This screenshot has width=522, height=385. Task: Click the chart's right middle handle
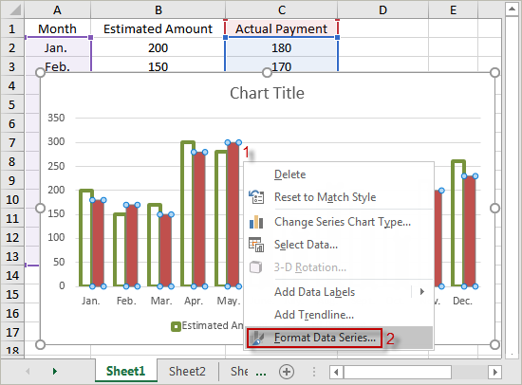[x=495, y=209]
